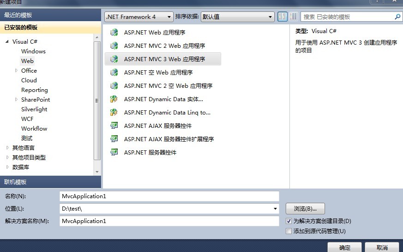The image size is (403, 252).
Task: Click the ASP.NET 空 Web 应用程序 icon
Action: (114, 73)
